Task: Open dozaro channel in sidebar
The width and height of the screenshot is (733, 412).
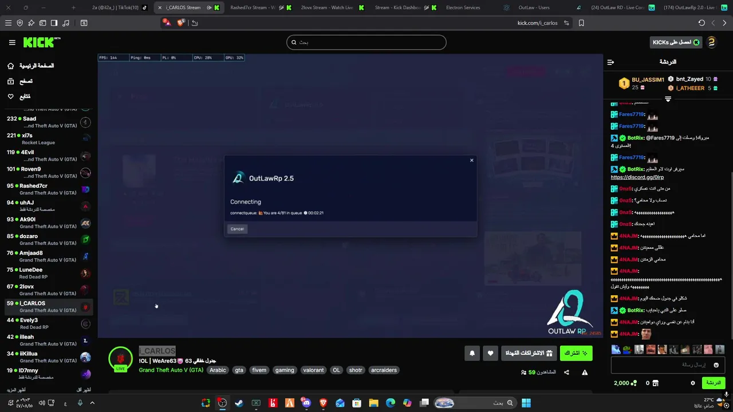Action: [x=48, y=240]
